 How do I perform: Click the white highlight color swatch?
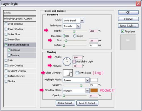tap(94, 80)
